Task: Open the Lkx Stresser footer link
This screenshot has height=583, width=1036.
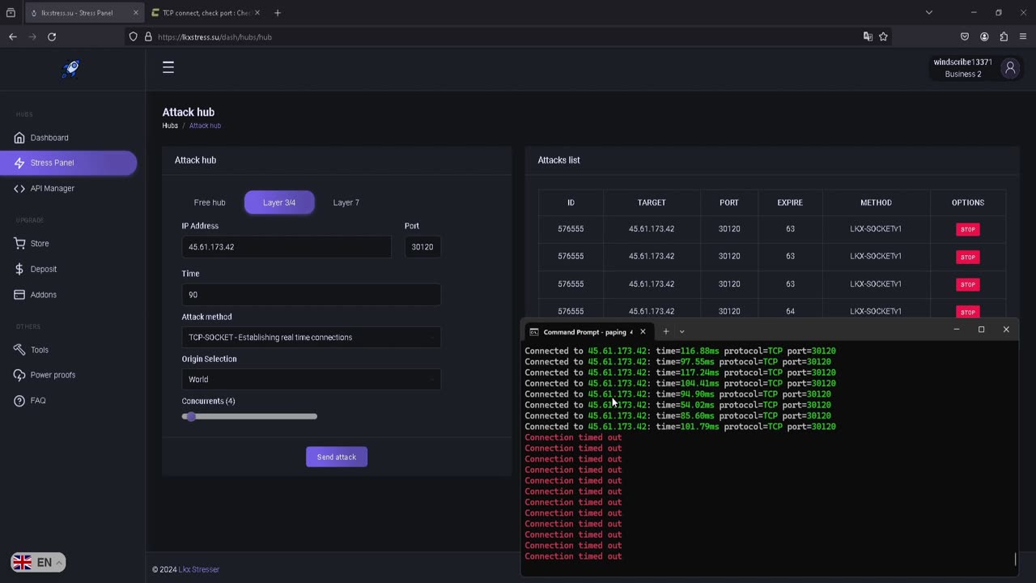Action: tap(199, 569)
